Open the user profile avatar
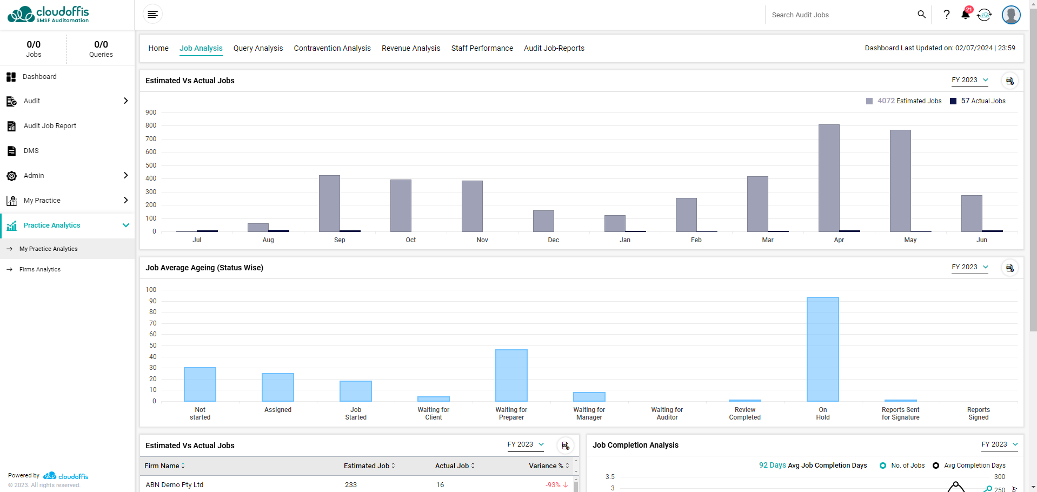Viewport: 1037px width, 492px height. tap(1011, 15)
